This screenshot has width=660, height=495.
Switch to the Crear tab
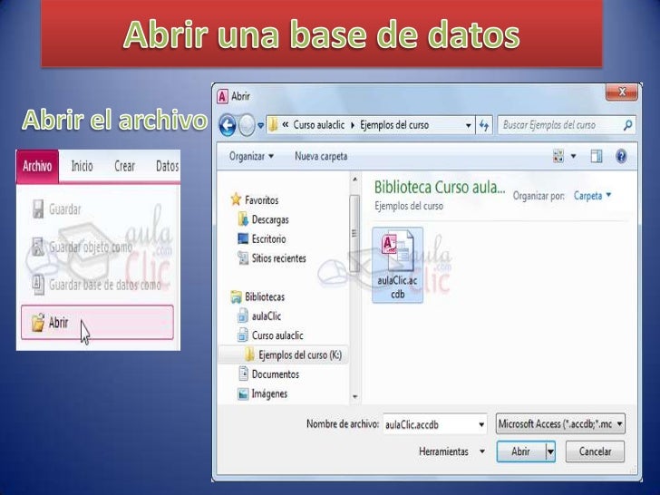click(x=124, y=166)
